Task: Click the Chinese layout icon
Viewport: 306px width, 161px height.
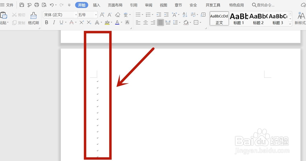Action: point(174,15)
